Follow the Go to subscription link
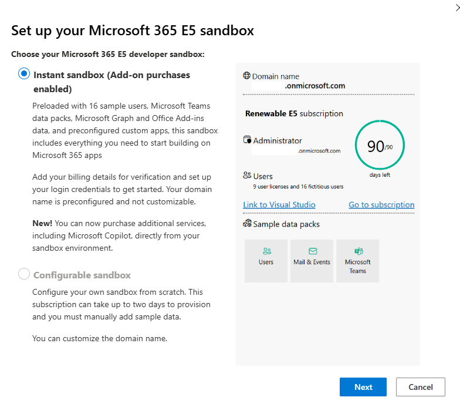This screenshot has width=460, height=414. tap(381, 204)
